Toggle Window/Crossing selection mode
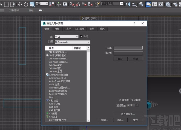Image resolution: width=181 pixels, height=130 pixels. click(x=13, y=4)
